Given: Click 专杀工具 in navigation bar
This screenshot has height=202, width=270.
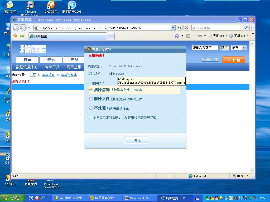Looking at the screenshot, I should pos(52,67).
